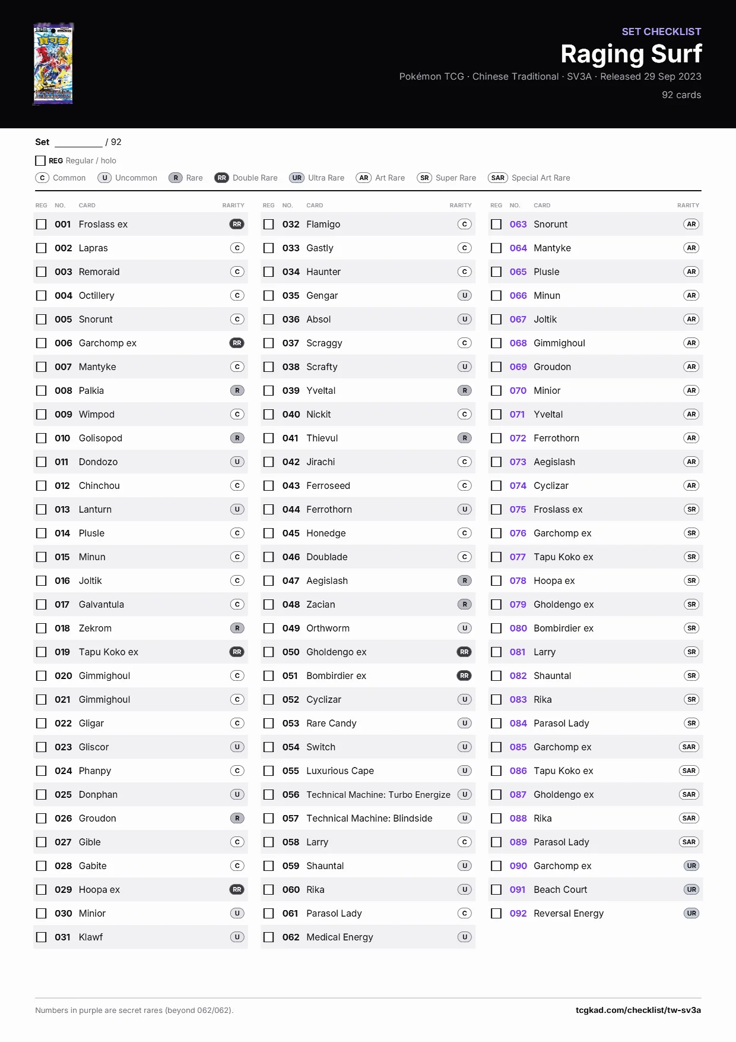Tick the checkbox for 002 Lapras
Image resolution: width=736 pixels, height=1042 pixels.
(41, 248)
